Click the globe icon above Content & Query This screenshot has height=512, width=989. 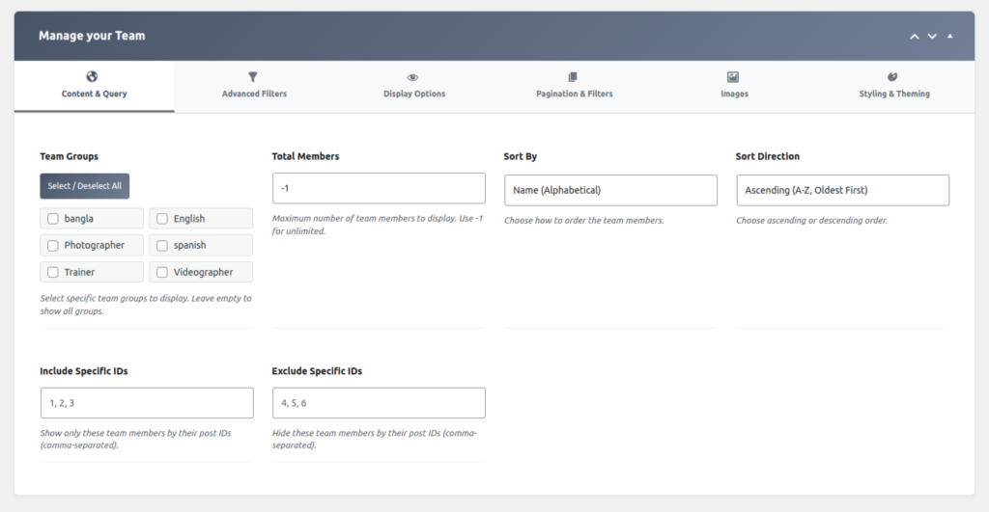click(94, 77)
